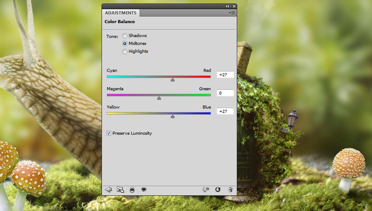The height and width of the screenshot is (211, 372).
Task: Select the Midtones tone option
Action: [125, 44]
